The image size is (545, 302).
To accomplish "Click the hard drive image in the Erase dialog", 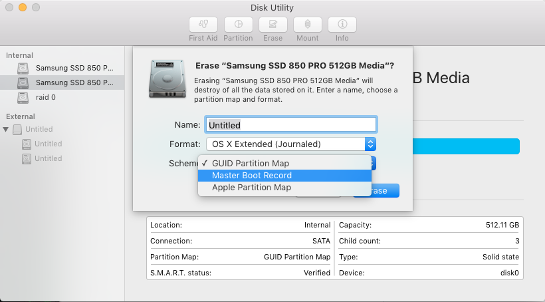I will (x=167, y=79).
